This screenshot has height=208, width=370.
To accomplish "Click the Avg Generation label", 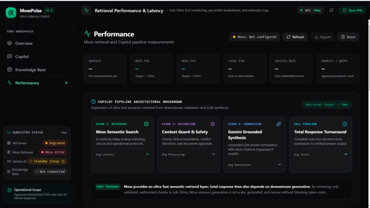I will pos(240,165).
